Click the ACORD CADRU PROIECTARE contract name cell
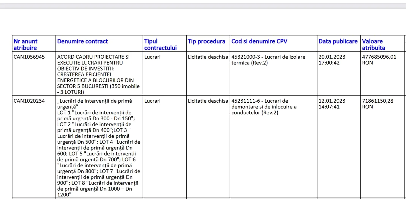Image resolution: width=406 pixels, height=199 pixels. click(98, 74)
